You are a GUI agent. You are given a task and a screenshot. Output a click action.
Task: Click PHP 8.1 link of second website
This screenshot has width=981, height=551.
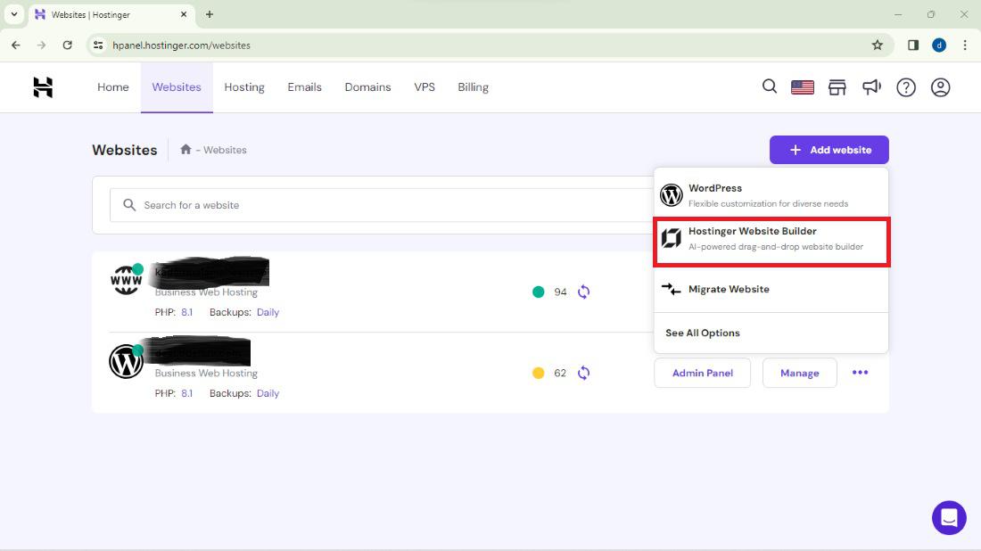[187, 393]
